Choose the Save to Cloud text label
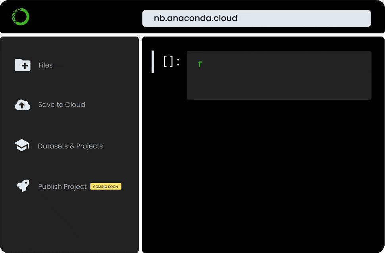Screen dimensions: 385x253 coord(62,104)
